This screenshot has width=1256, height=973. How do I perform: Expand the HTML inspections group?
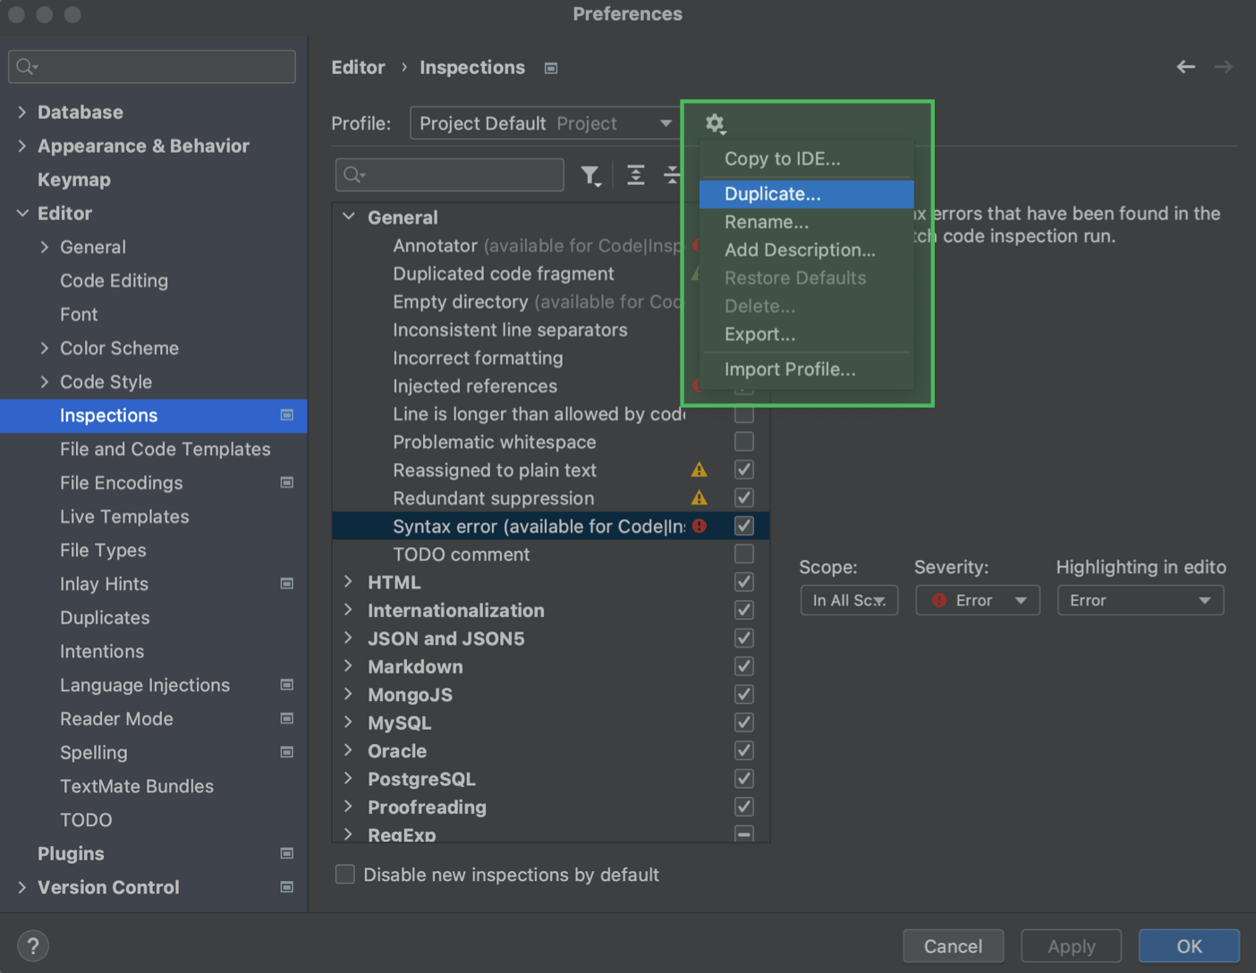(x=348, y=582)
